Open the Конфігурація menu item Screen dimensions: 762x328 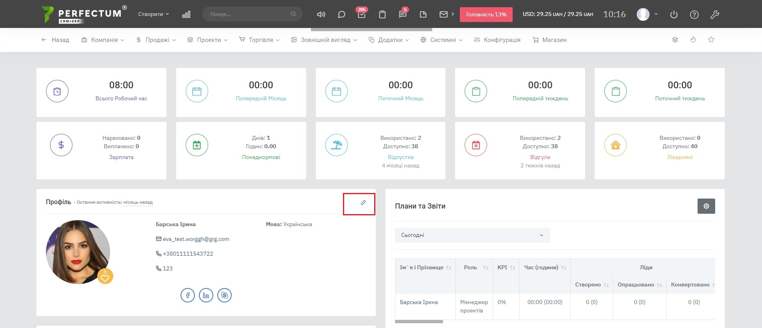click(497, 40)
